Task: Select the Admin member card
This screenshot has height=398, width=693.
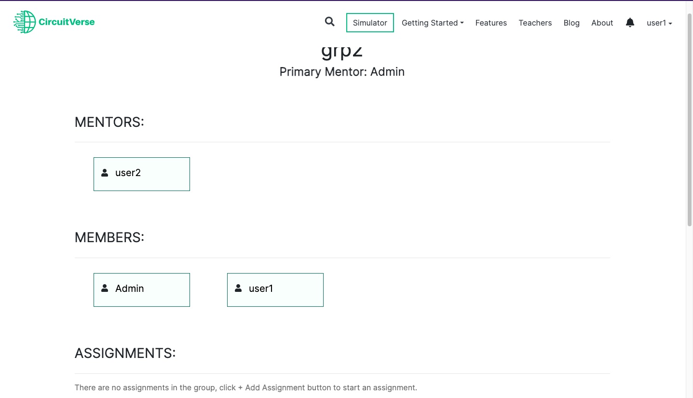Action: tap(141, 289)
